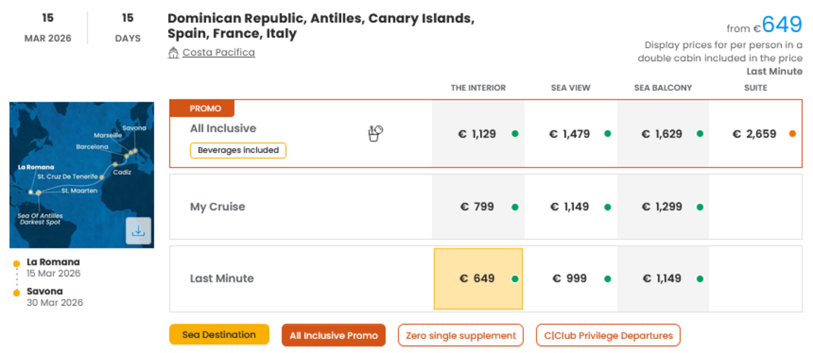The height and width of the screenshot is (353, 813).
Task: Select All Inclusive sea view €1,479
Action: coord(570,134)
